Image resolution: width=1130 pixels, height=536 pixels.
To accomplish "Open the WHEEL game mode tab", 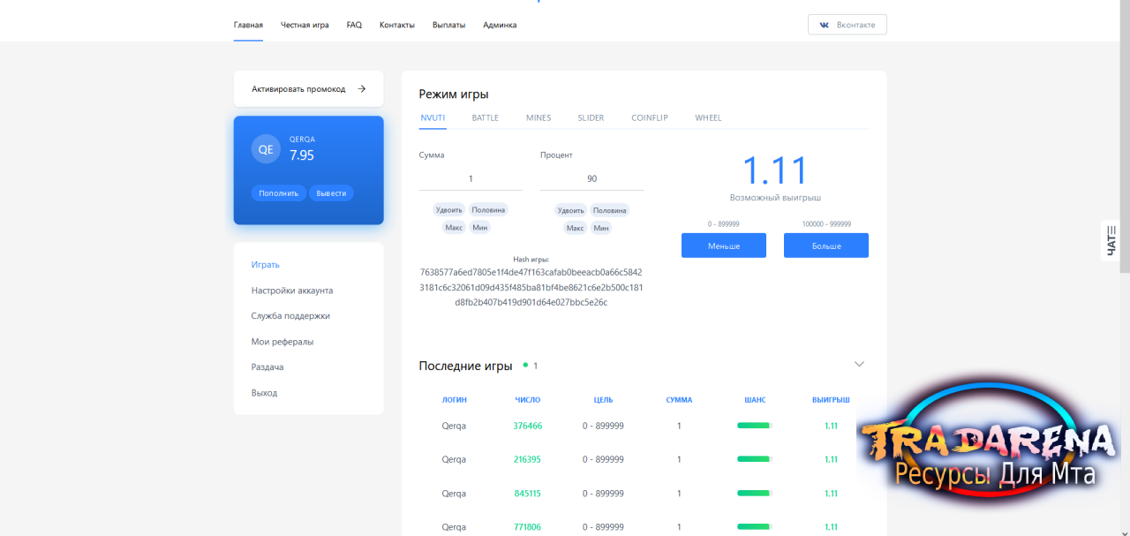I will click(x=708, y=117).
